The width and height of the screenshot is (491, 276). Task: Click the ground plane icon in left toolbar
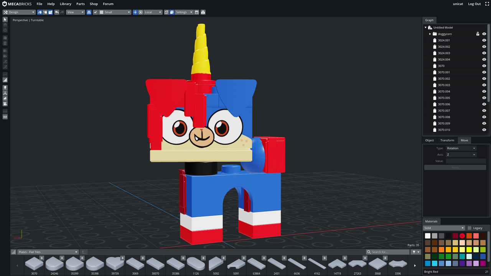click(x=5, y=99)
